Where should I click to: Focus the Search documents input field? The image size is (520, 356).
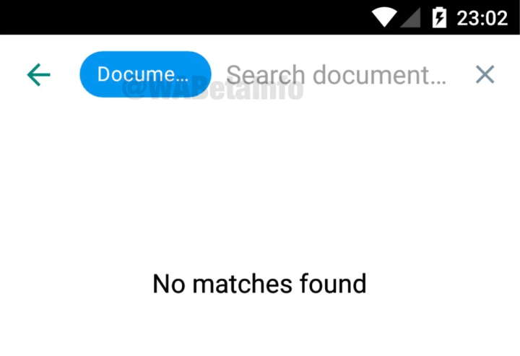click(x=336, y=75)
